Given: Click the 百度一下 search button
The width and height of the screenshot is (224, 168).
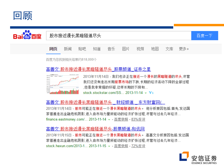Looking at the screenshot, I should pos(204,36).
